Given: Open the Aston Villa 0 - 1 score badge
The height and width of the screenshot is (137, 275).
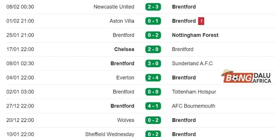Looking at the screenshot, I should click(153, 21).
